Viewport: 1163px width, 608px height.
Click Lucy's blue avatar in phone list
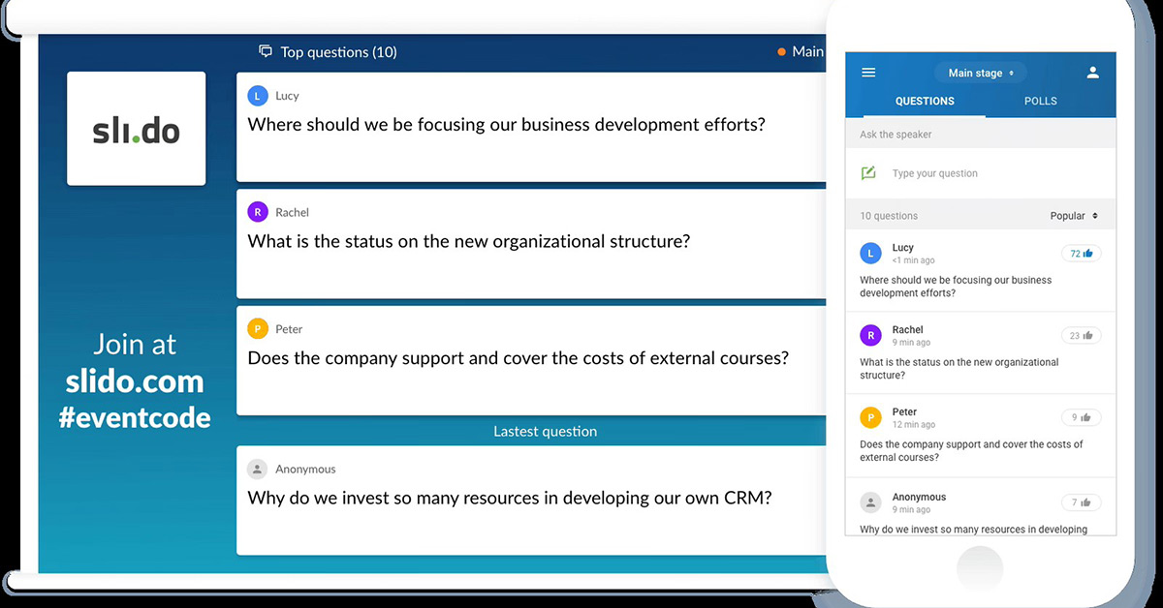(x=870, y=254)
